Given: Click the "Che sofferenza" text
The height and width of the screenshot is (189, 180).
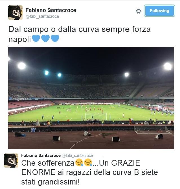Looking at the screenshot, I should (x=48, y=163).
